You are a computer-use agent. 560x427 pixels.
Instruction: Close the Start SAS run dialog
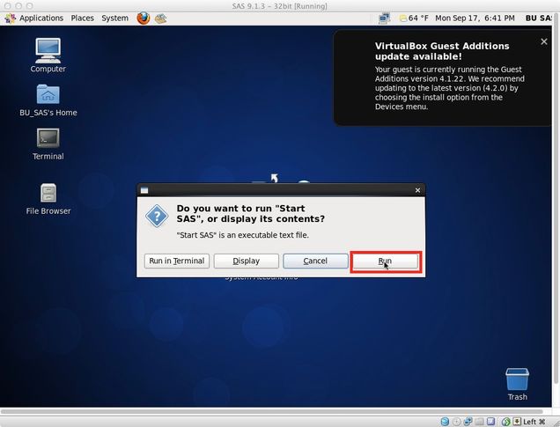click(x=417, y=190)
